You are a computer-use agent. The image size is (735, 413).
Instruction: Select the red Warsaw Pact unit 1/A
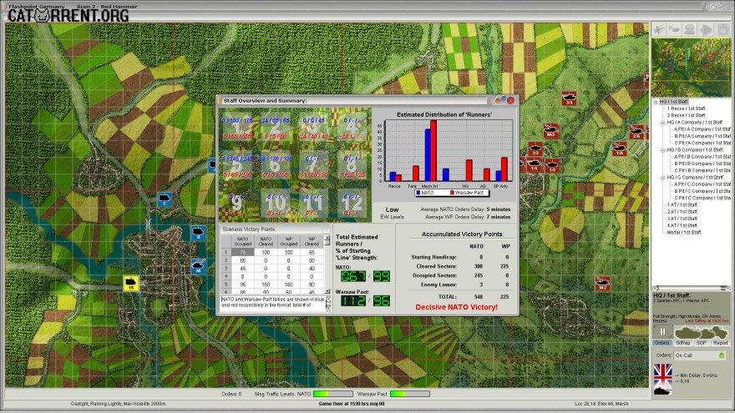pos(619,149)
